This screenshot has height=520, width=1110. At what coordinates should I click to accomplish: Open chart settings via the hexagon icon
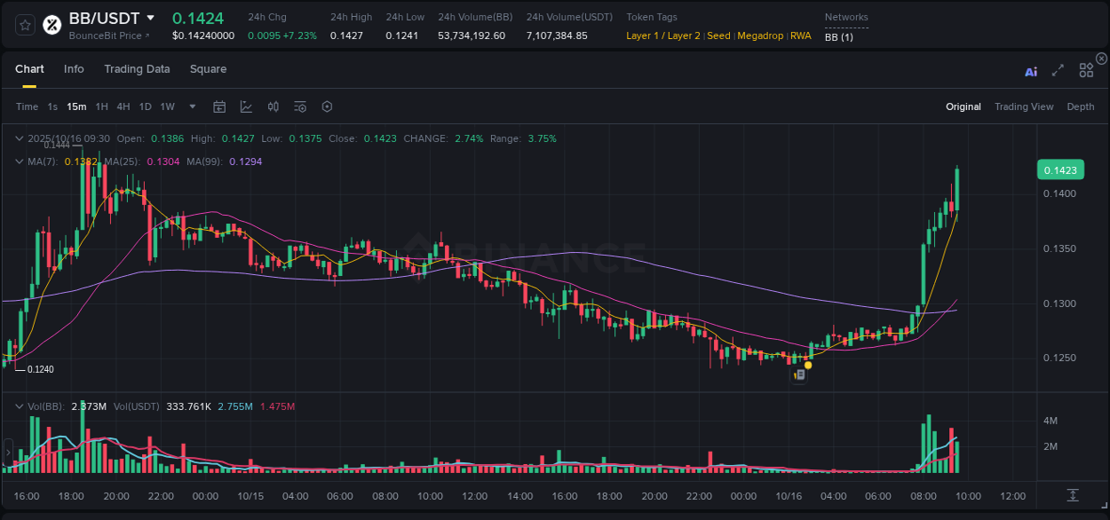coord(327,106)
